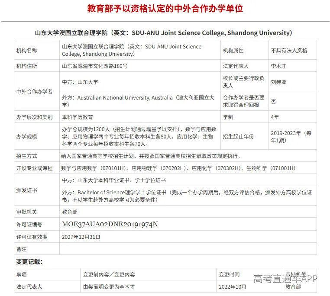330x296 pixels.
Task: Click the value 否
Action: 273,101
